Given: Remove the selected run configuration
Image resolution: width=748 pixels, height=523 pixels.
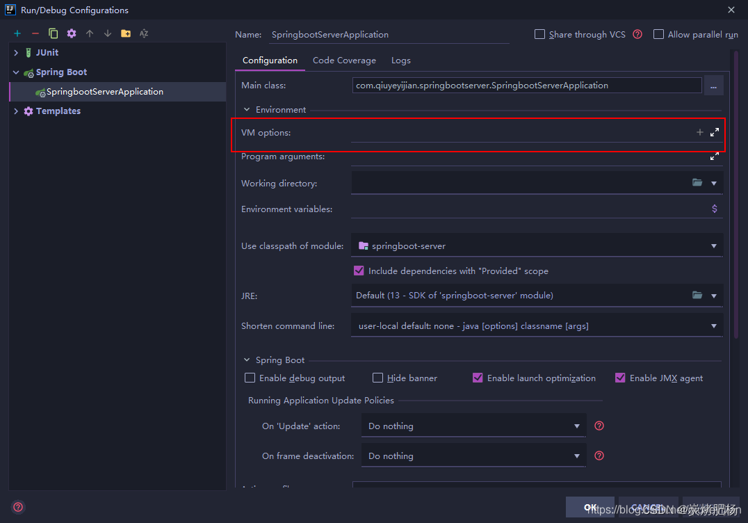Looking at the screenshot, I should [35, 33].
